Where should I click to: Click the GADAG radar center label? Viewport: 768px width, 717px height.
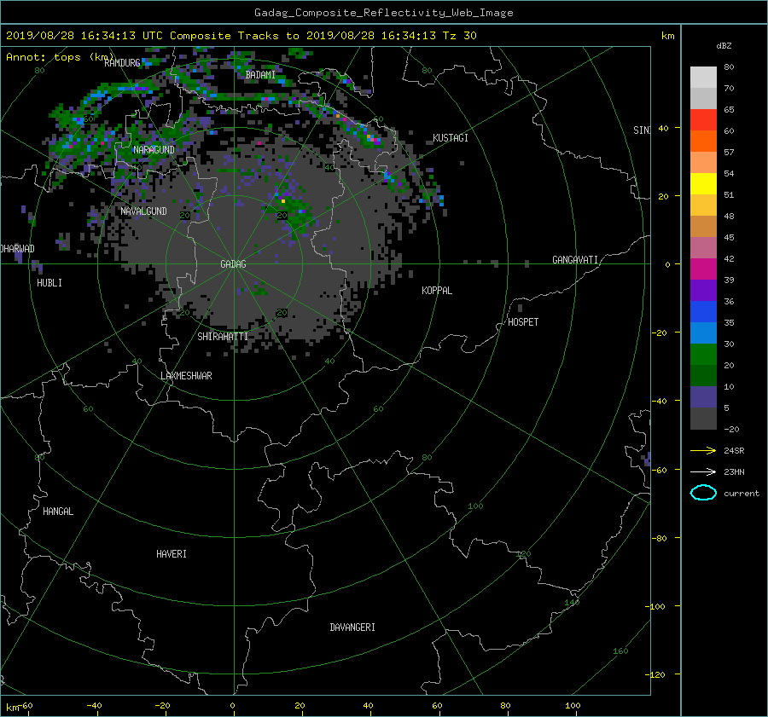(x=233, y=264)
